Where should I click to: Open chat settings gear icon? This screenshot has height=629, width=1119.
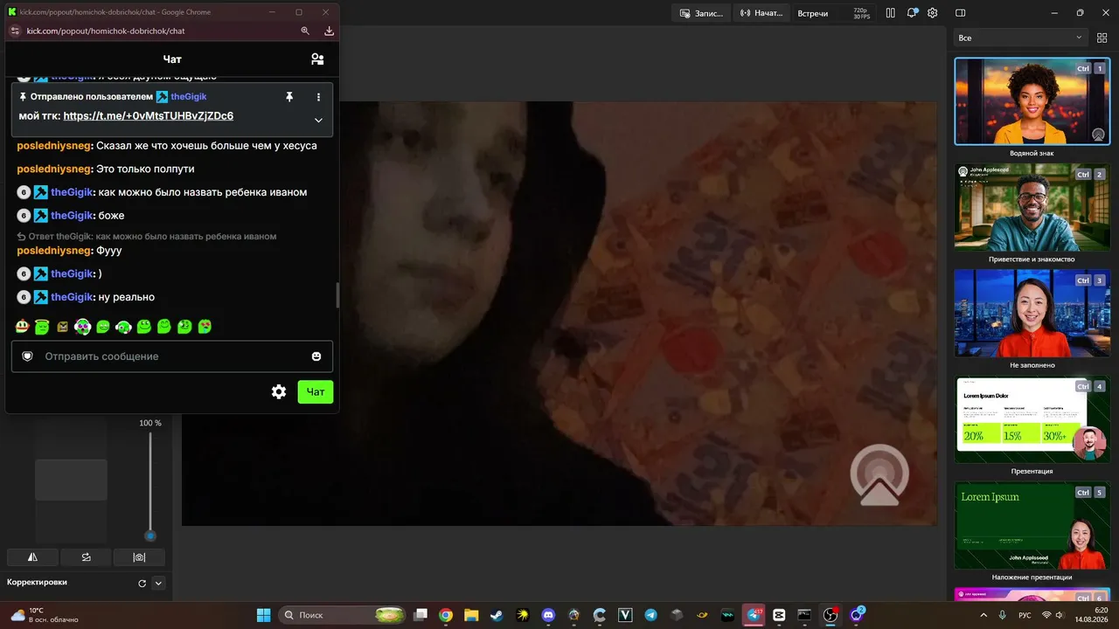coord(279,392)
